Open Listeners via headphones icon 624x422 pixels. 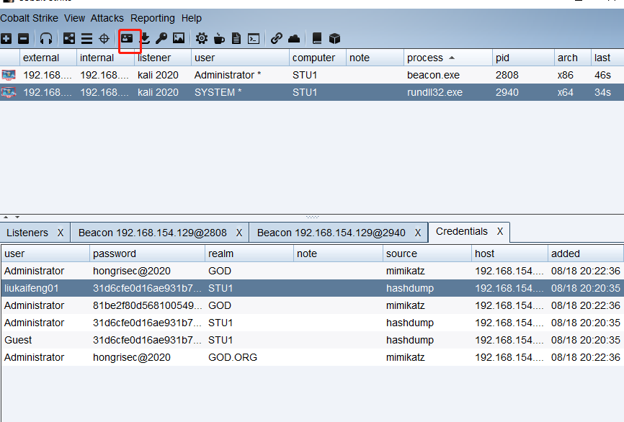[x=46, y=39]
